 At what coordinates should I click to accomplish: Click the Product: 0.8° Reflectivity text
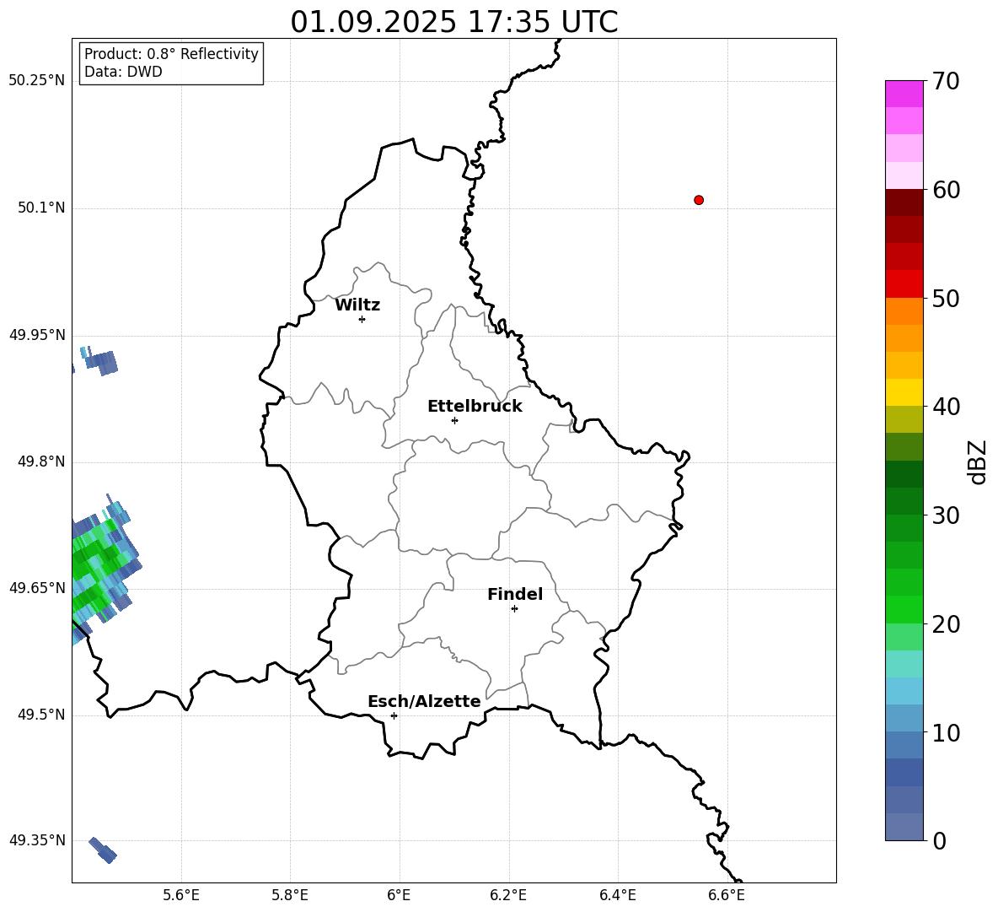171,53
